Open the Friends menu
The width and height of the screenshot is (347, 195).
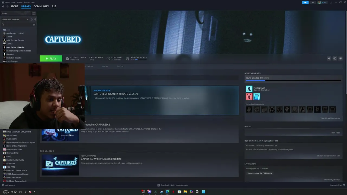(20, 2)
